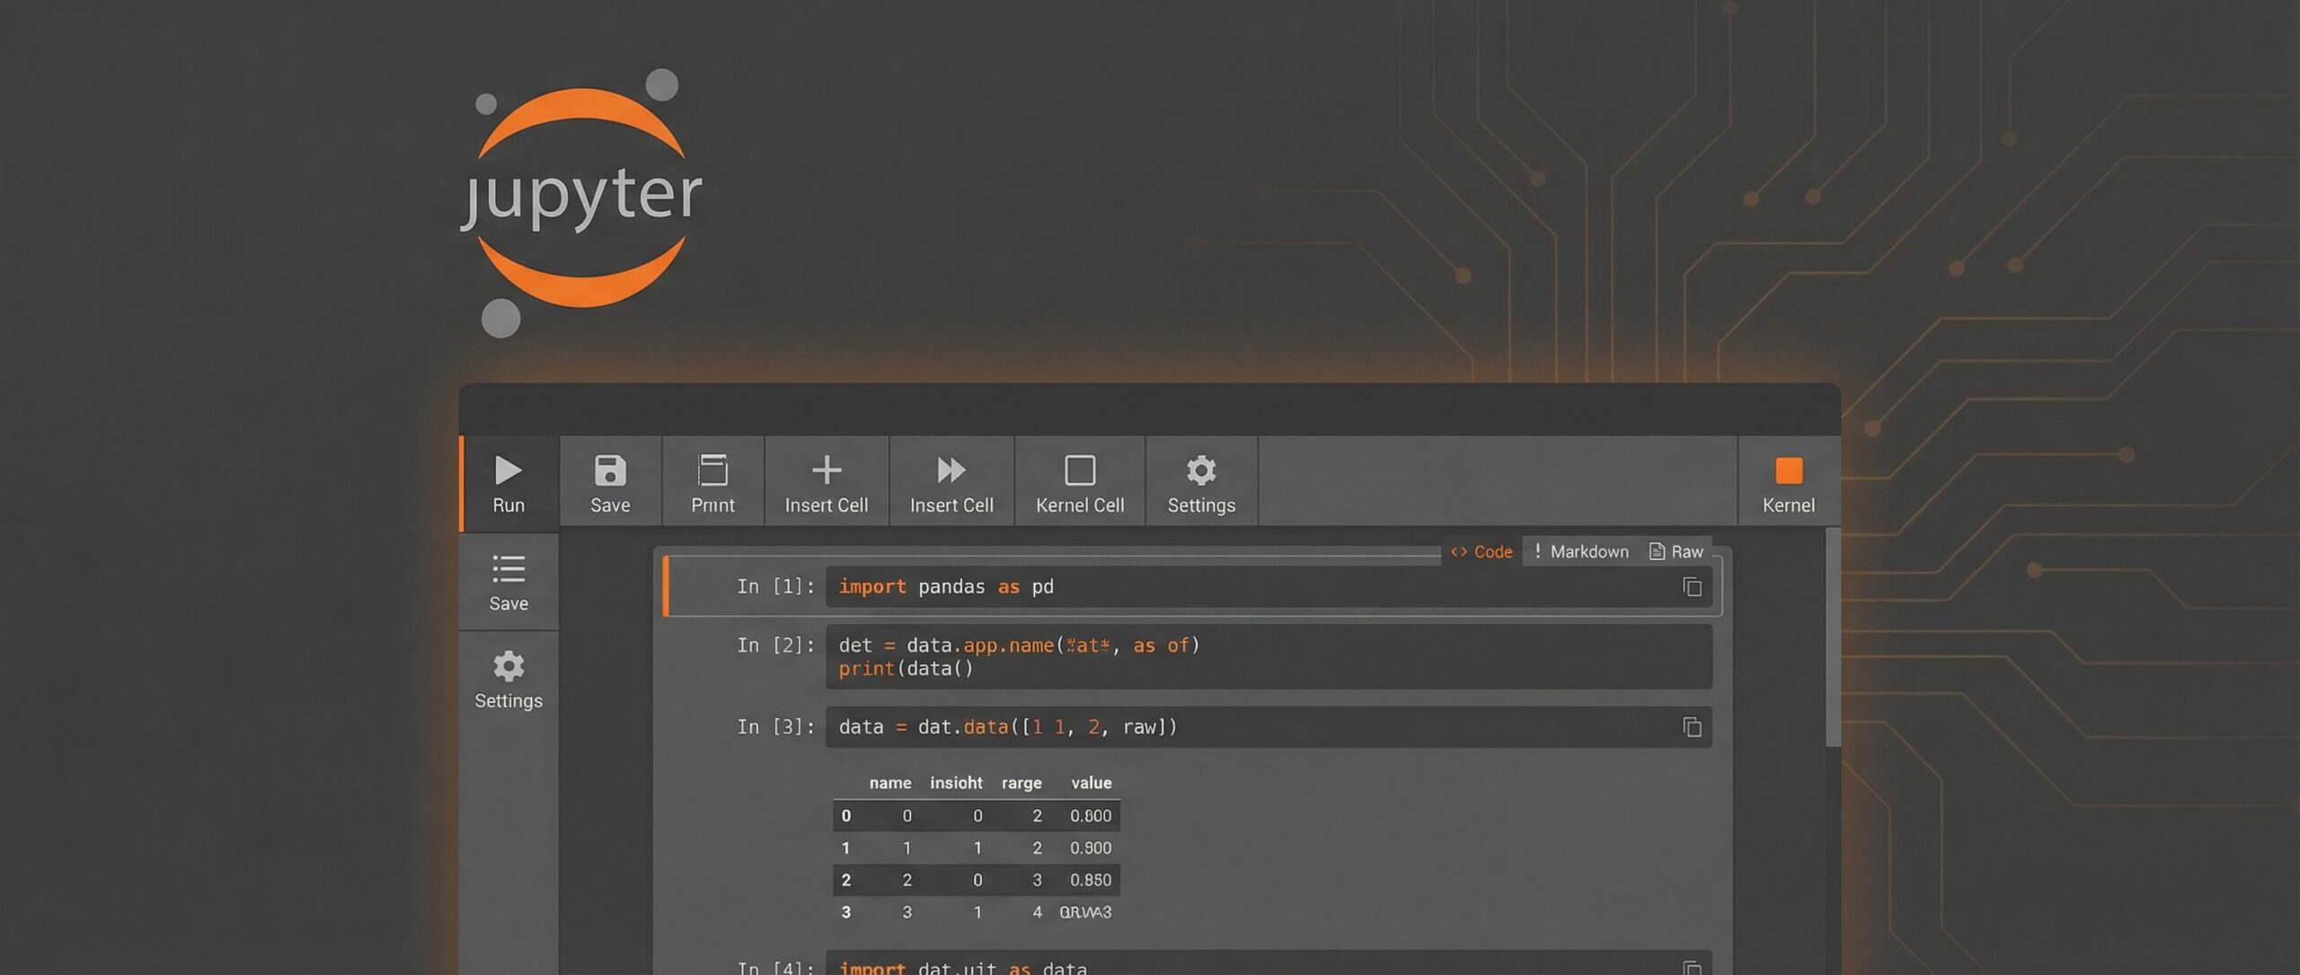The image size is (2300, 975).
Task: Open the Print tool from the toolbar
Action: click(x=712, y=480)
